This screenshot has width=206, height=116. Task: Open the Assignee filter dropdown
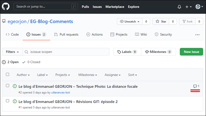[112, 75]
